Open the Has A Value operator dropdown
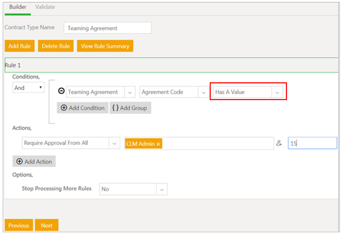Viewport: 343px width, 235px height. click(277, 92)
